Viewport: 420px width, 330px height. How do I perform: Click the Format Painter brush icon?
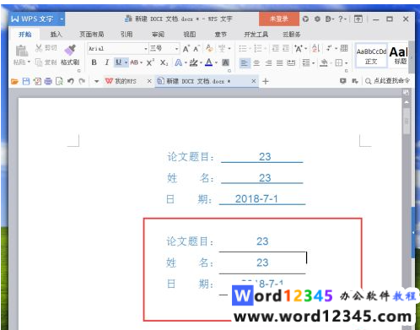(x=70, y=50)
